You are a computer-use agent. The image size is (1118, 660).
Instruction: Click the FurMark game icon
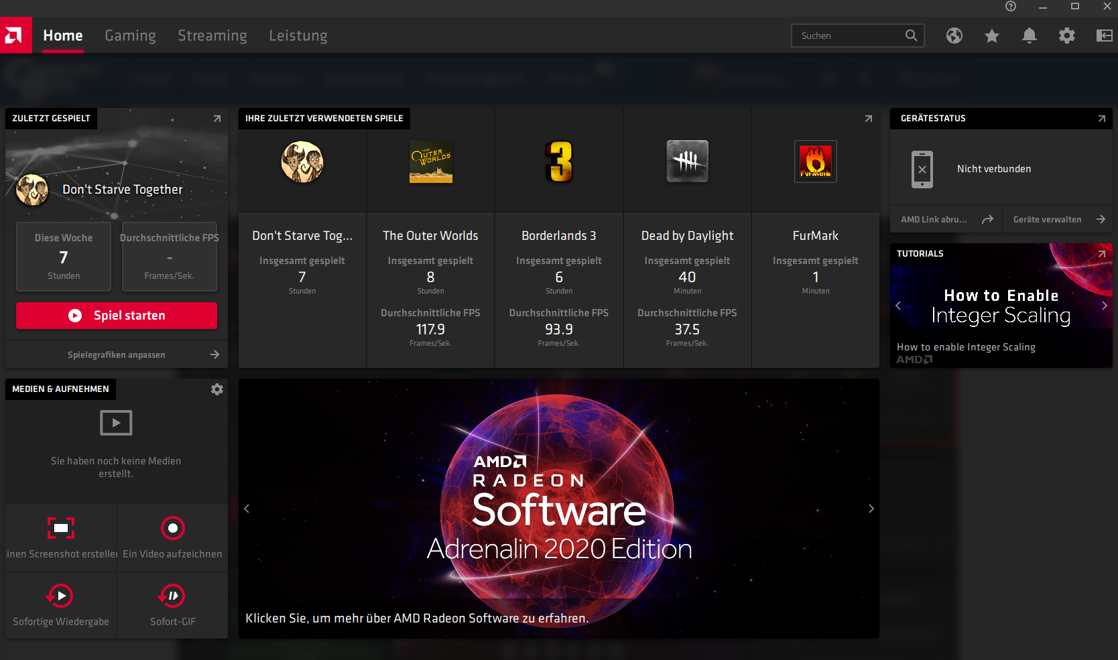816,161
